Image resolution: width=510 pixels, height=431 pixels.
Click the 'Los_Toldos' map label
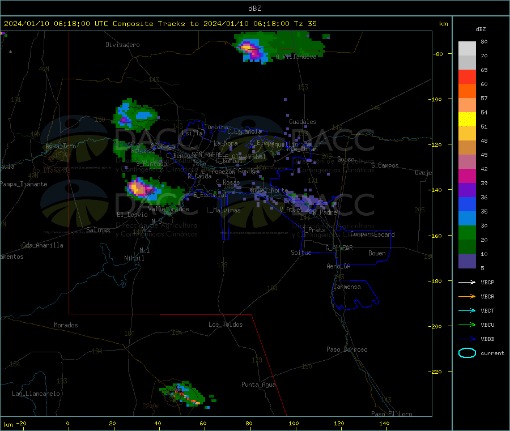coord(226,325)
